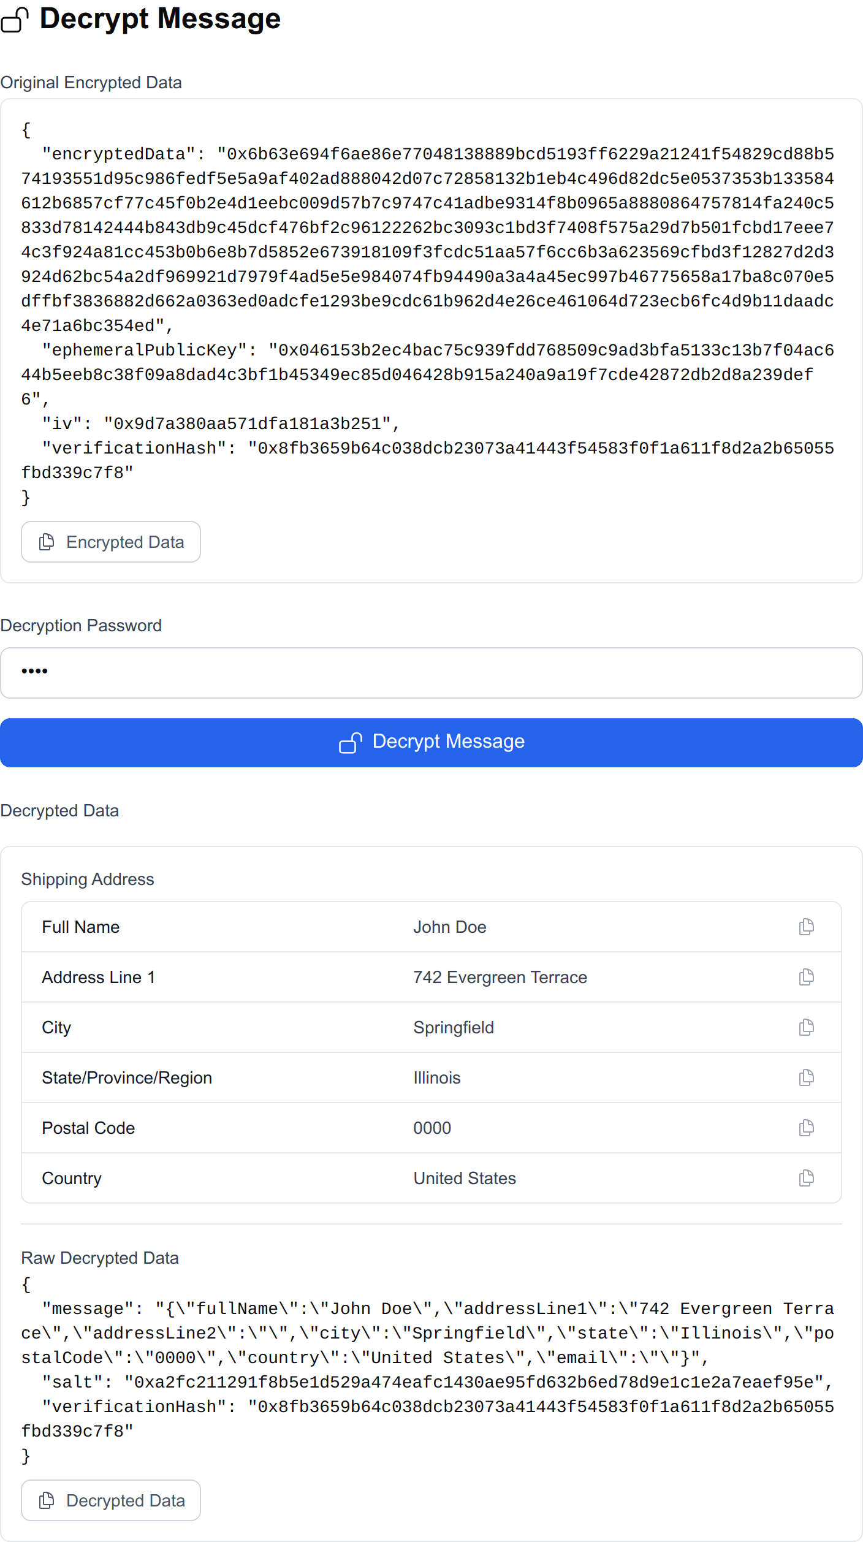
Task: Click the Decrypted Data copy button
Action: 110,1500
